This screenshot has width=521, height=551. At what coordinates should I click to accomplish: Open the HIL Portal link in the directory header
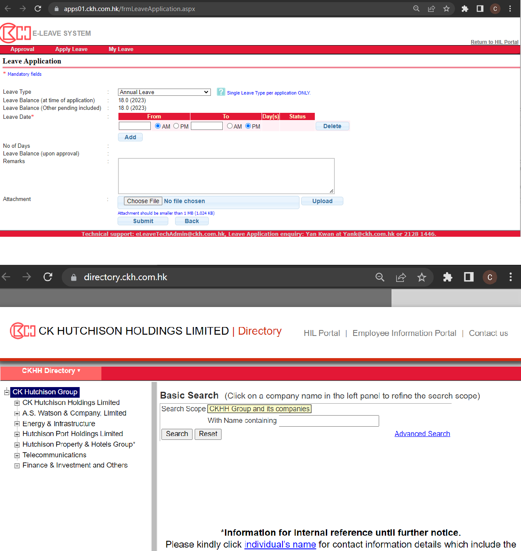(322, 333)
